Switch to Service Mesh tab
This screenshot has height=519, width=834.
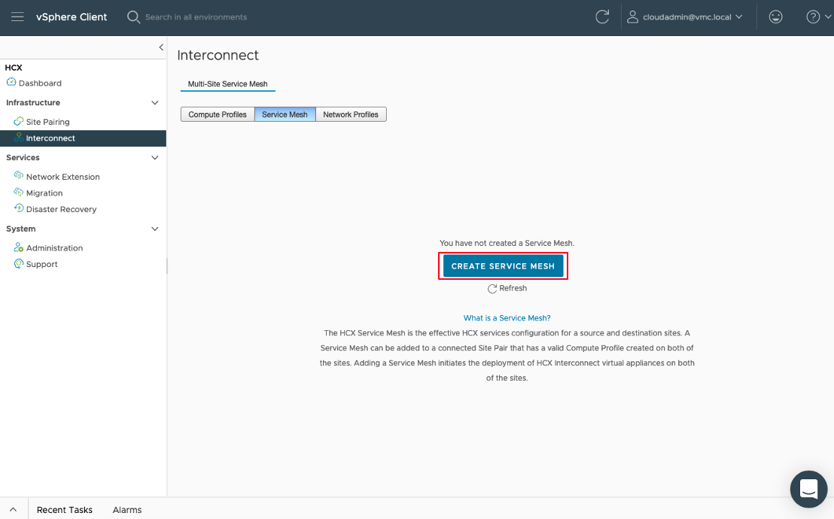tap(285, 114)
